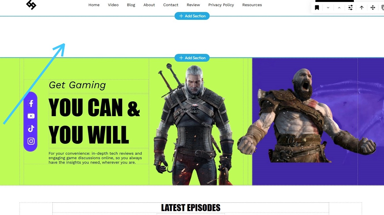
Task: Open the Facebook social icon
Action: click(31, 104)
